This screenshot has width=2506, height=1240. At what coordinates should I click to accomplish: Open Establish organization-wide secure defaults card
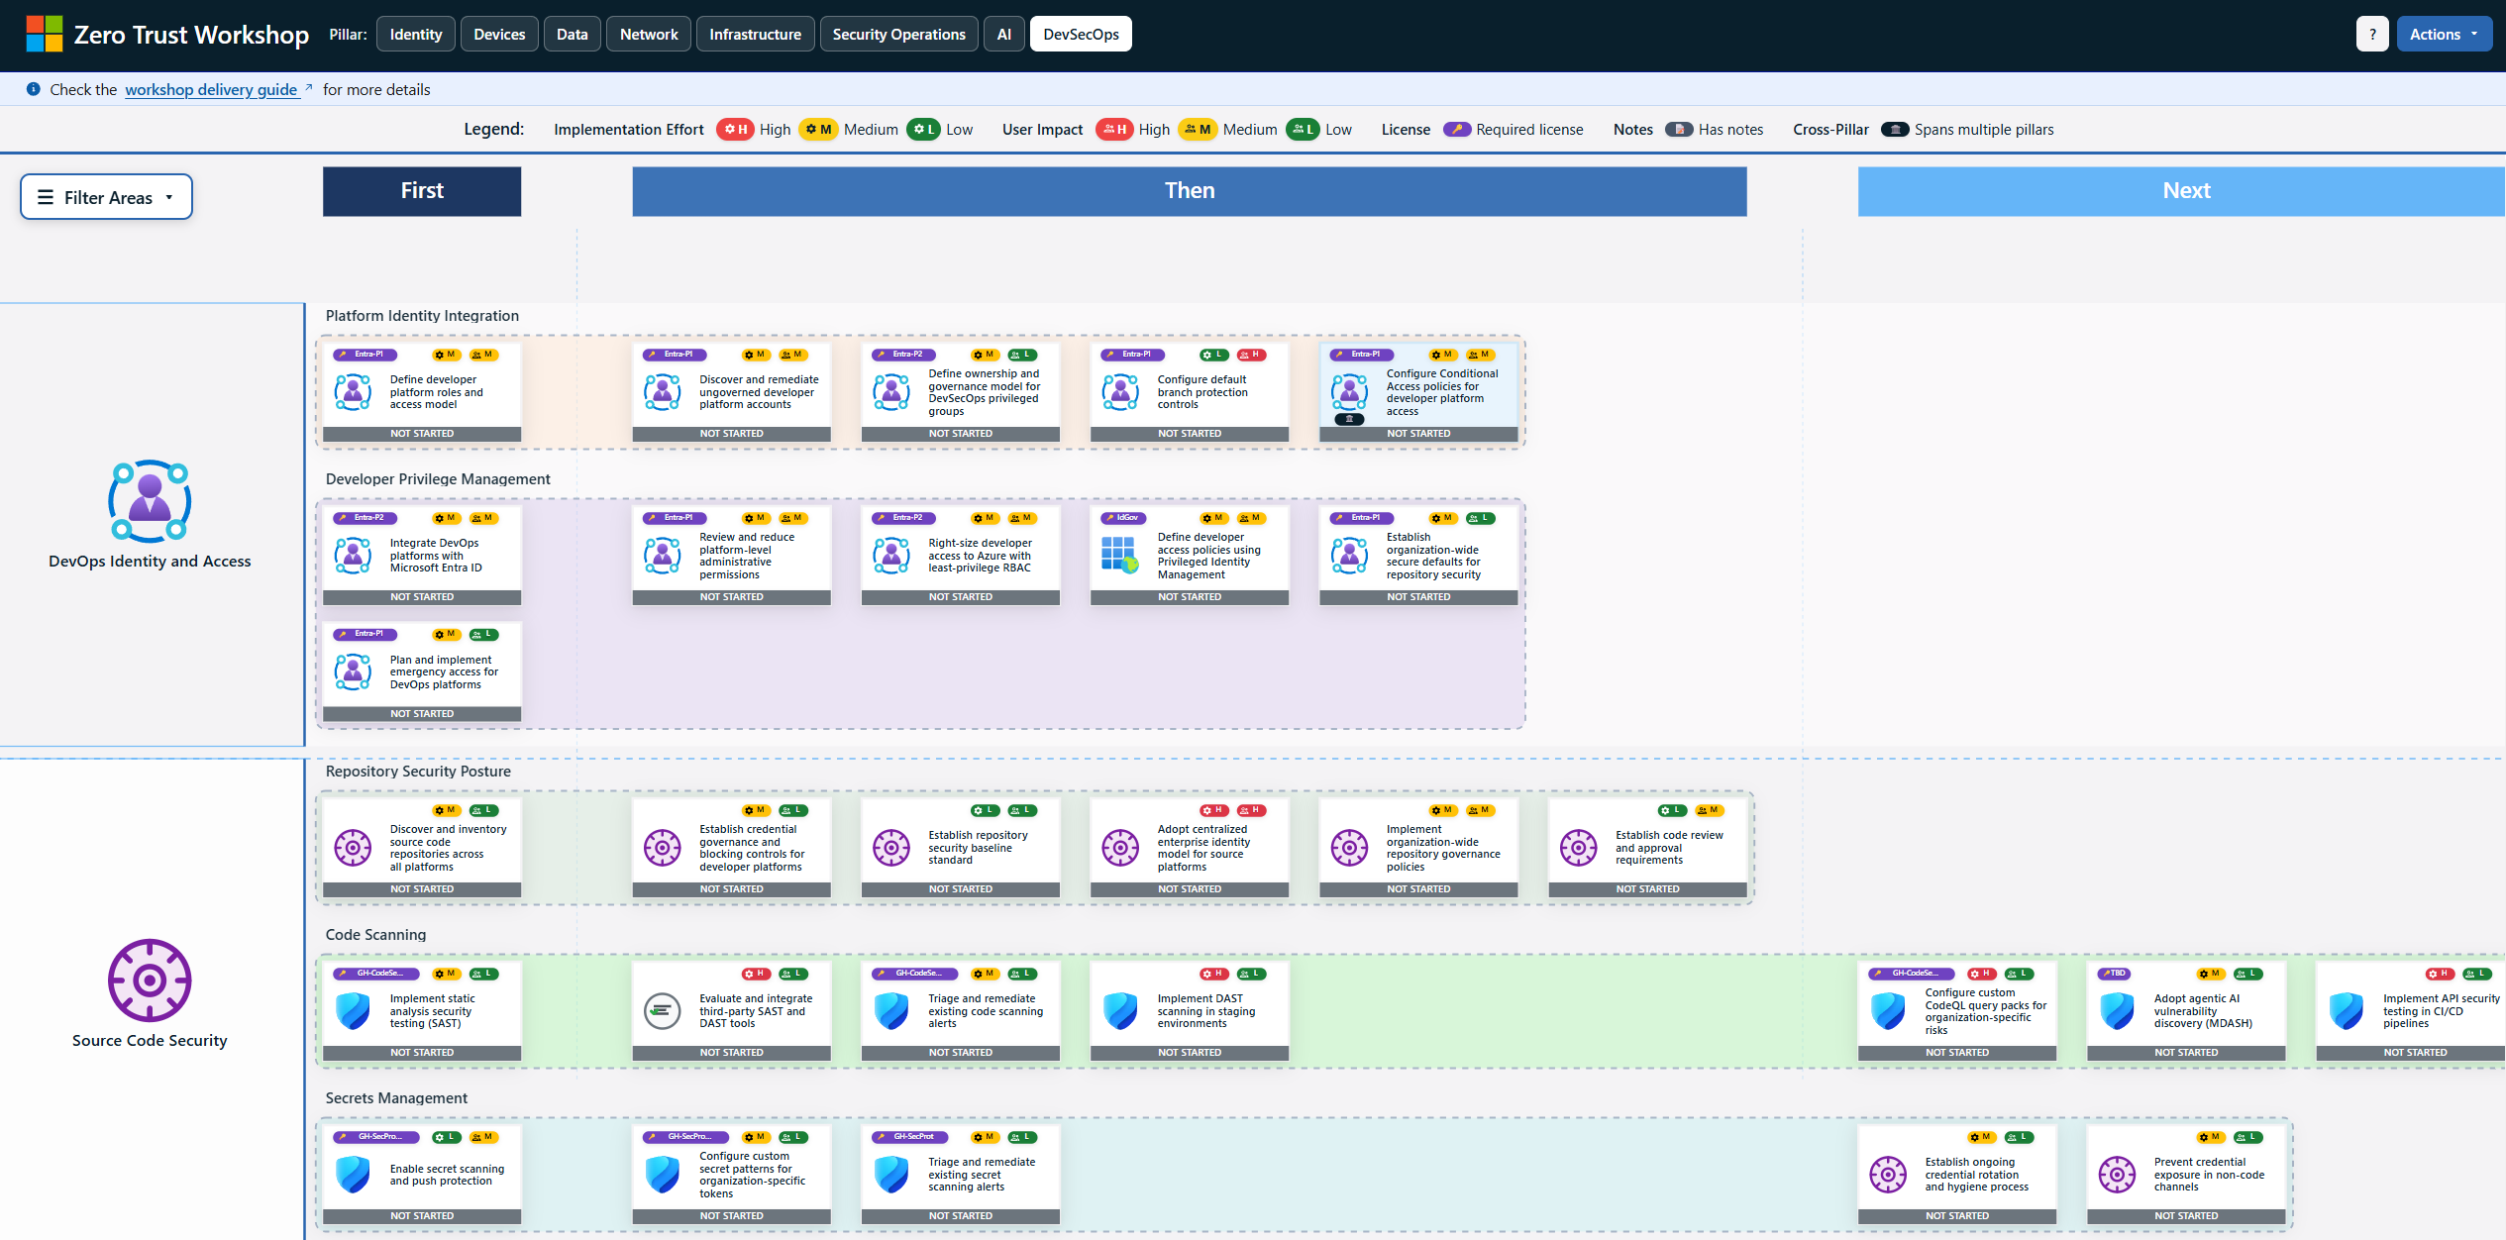1418,556
